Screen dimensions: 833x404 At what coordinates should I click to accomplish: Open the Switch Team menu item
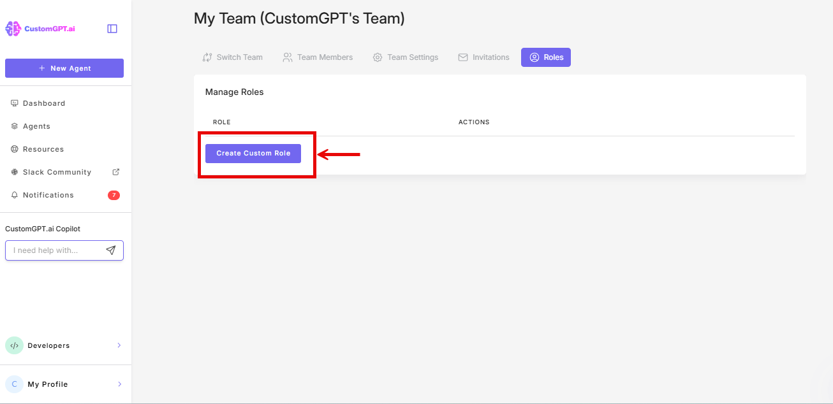pyautogui.click(x=233, y=57)
